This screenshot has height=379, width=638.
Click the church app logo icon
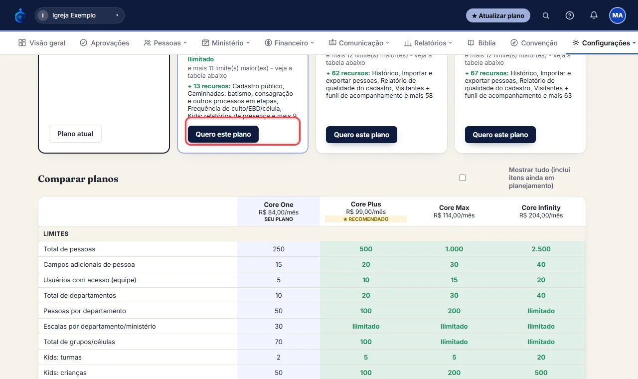click(x=20, y=15)
